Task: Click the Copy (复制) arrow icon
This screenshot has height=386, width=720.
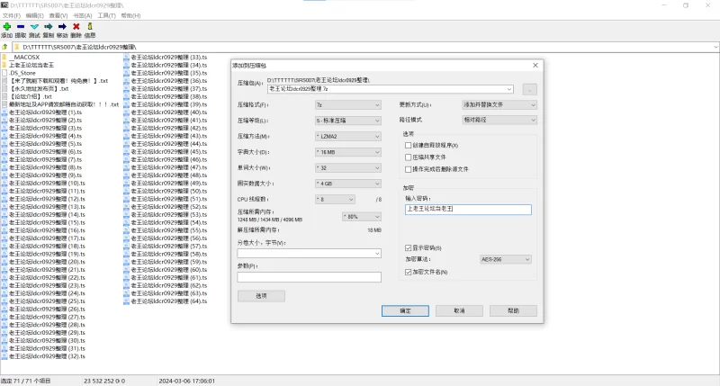Action: pos(49,27)
